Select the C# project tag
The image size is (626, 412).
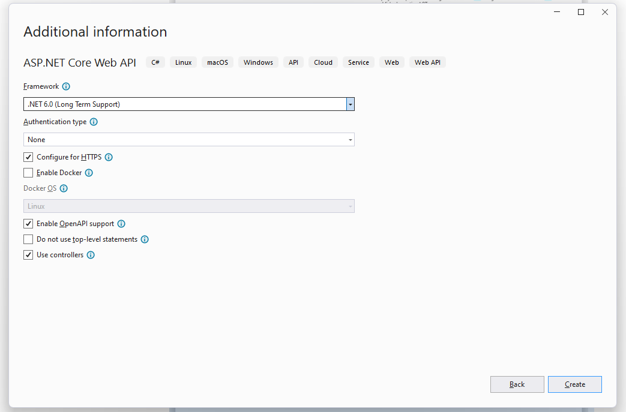[155, 62]
